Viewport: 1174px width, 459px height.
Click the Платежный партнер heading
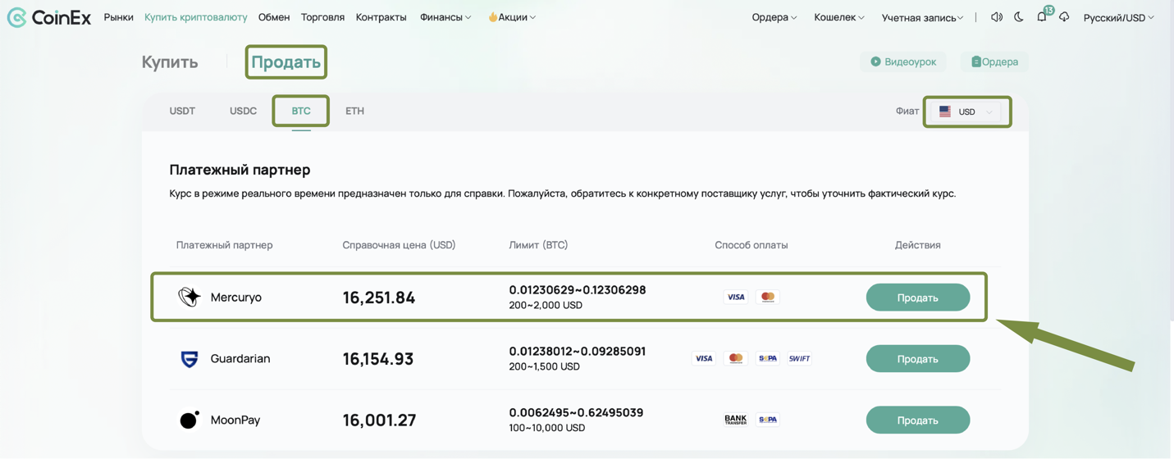pos(240,170)
